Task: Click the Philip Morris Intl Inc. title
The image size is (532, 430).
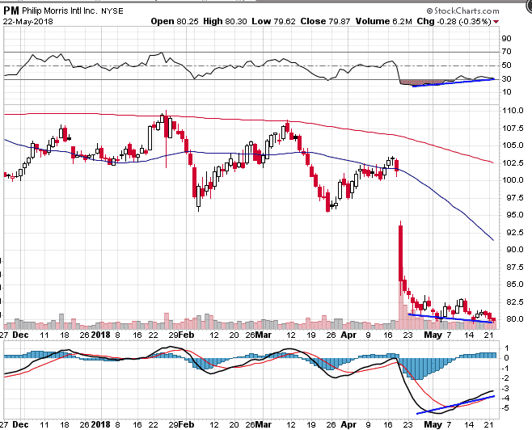Action: pos(60,11)
